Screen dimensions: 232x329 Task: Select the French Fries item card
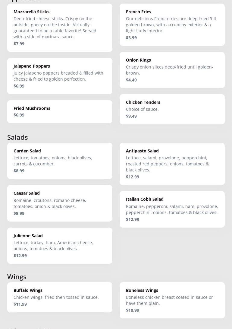[x=172, y=25]
